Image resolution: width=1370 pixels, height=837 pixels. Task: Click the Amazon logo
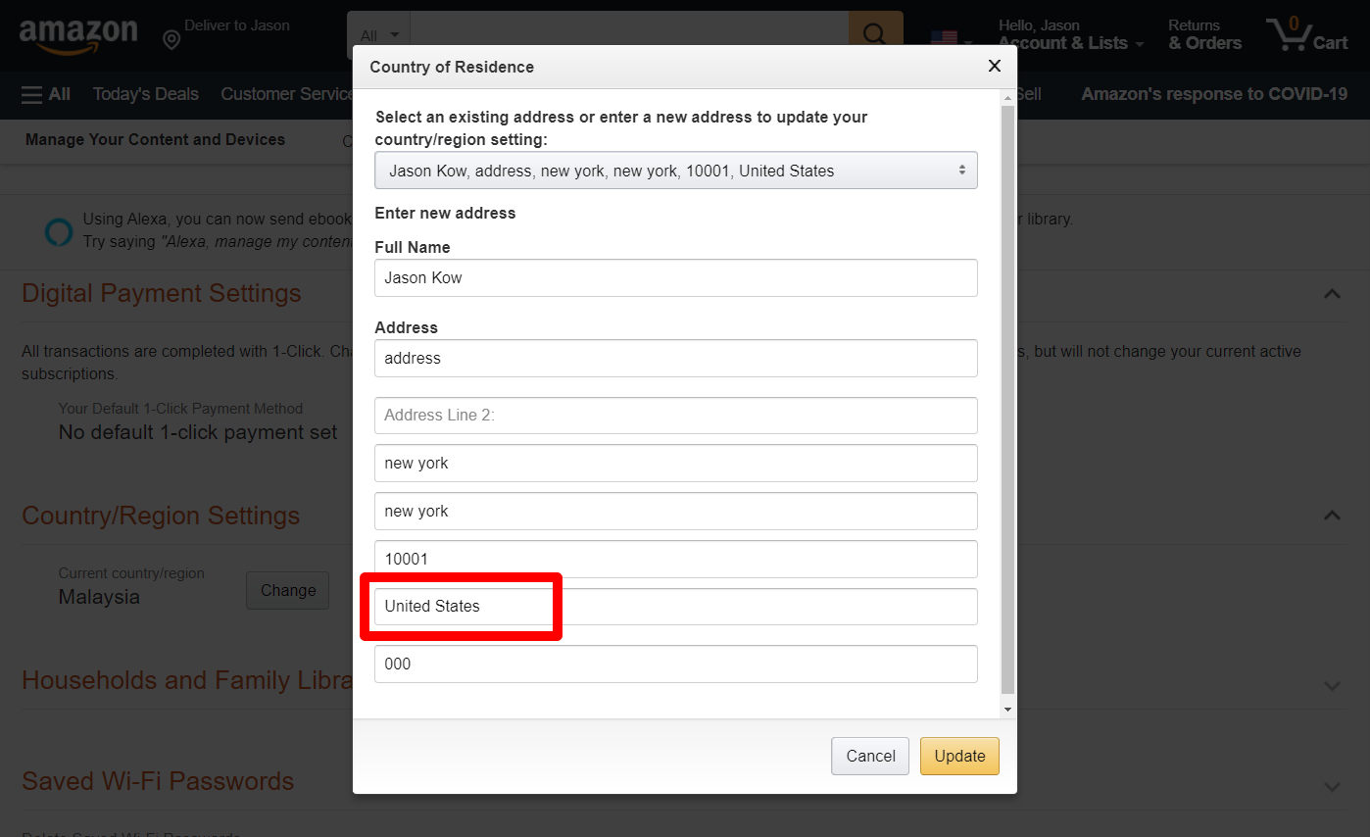78,34
